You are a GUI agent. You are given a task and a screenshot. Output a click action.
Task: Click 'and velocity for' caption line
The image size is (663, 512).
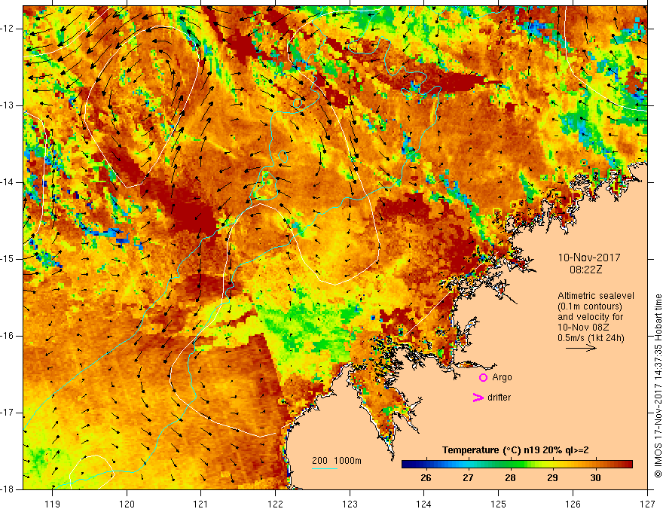(x=590, y=317)
